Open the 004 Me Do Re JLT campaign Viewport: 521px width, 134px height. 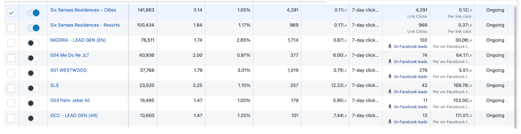click(x=70, y=55)
